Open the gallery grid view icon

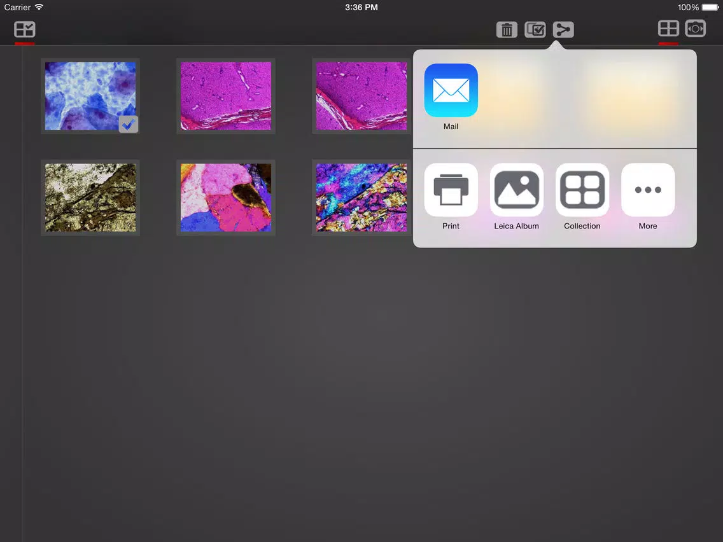tap(668, 29)
